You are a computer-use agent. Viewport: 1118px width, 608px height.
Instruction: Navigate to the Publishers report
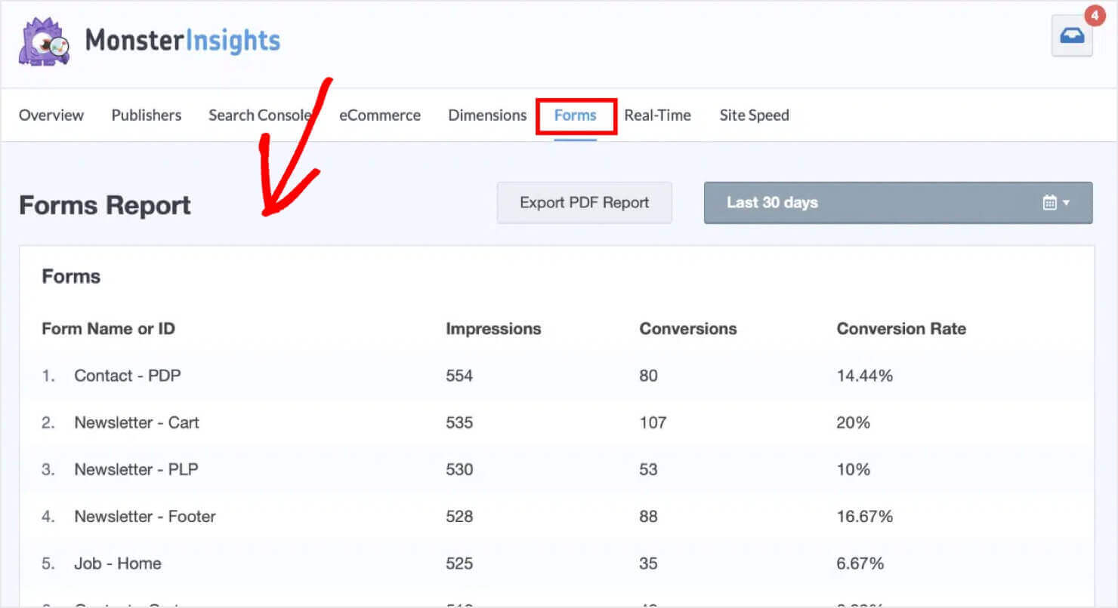146,115
